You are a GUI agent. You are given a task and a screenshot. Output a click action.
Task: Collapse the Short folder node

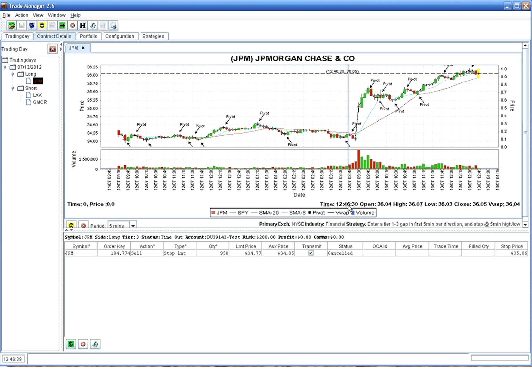pyautogui.click(x=13, y=88)
